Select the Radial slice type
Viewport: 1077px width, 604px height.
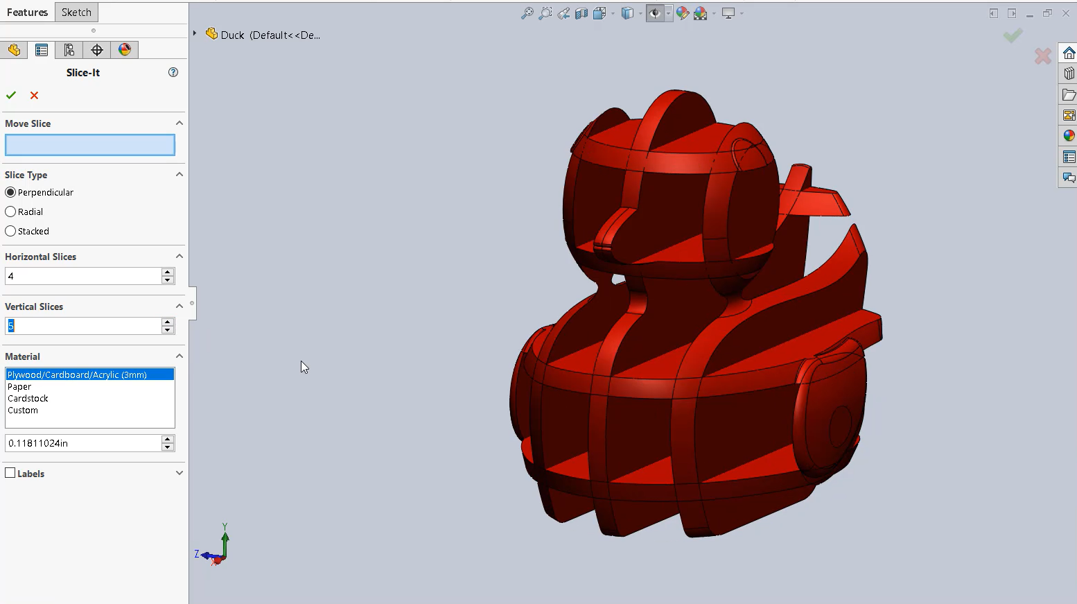coord(10,212)
